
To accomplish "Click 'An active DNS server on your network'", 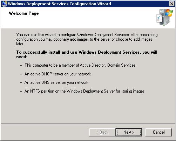I will (x=56, y=82).
